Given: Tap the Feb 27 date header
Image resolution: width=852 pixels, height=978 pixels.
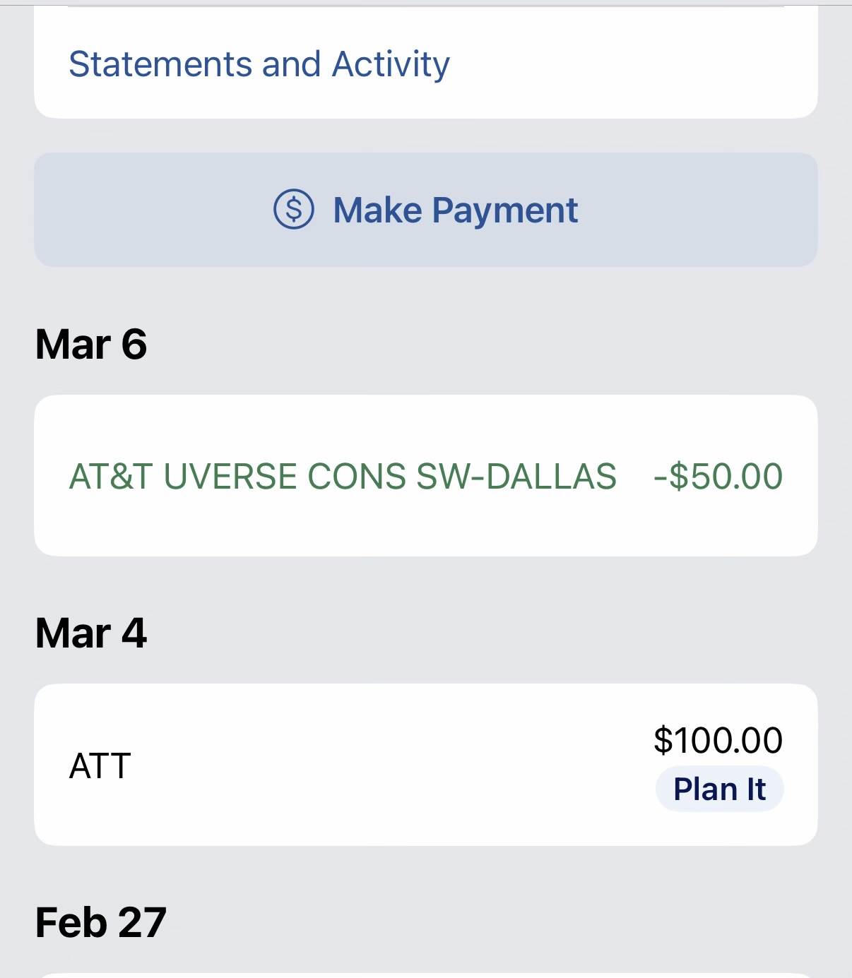Looking at the screenshot, I should coord(101,922).
